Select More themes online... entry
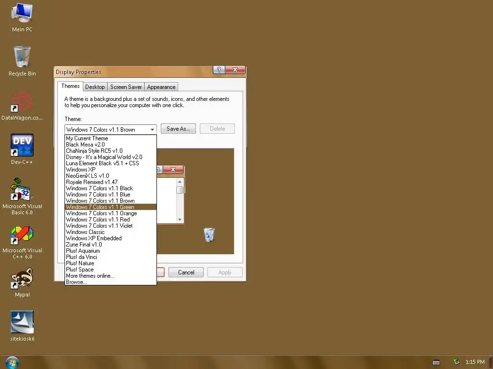493x369 pixels. (111, 276)
